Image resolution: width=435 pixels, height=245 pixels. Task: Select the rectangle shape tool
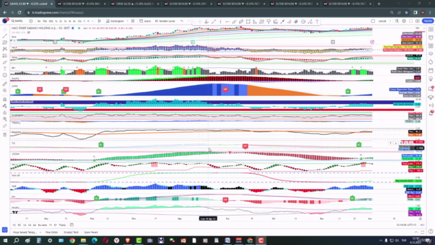click(x=248, y=22)
